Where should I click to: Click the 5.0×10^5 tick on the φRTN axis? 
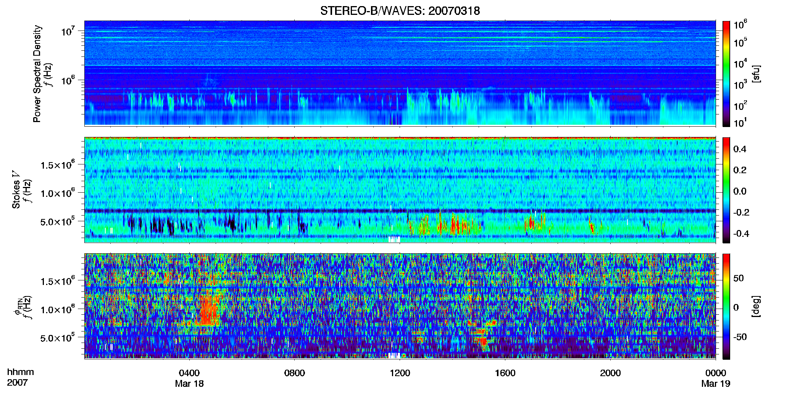(x=58, y=338)
